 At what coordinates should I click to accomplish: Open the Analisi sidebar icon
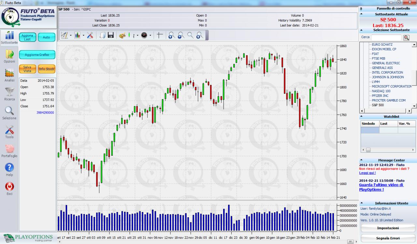pos(9,75)
